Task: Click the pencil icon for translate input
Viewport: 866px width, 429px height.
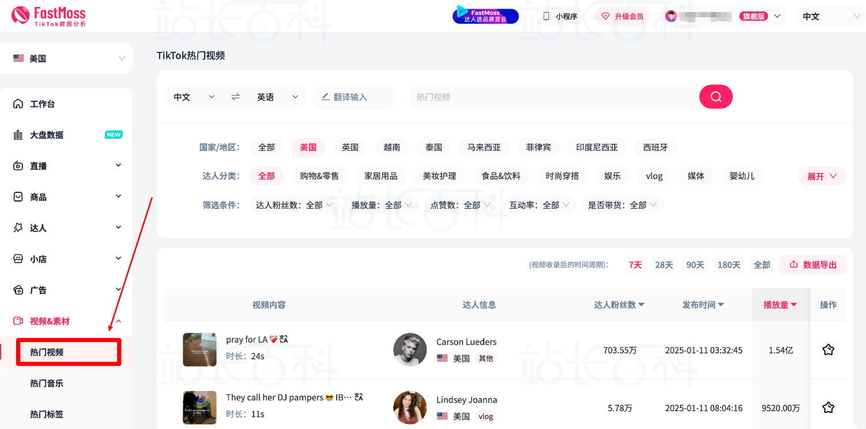Action: 325,97
